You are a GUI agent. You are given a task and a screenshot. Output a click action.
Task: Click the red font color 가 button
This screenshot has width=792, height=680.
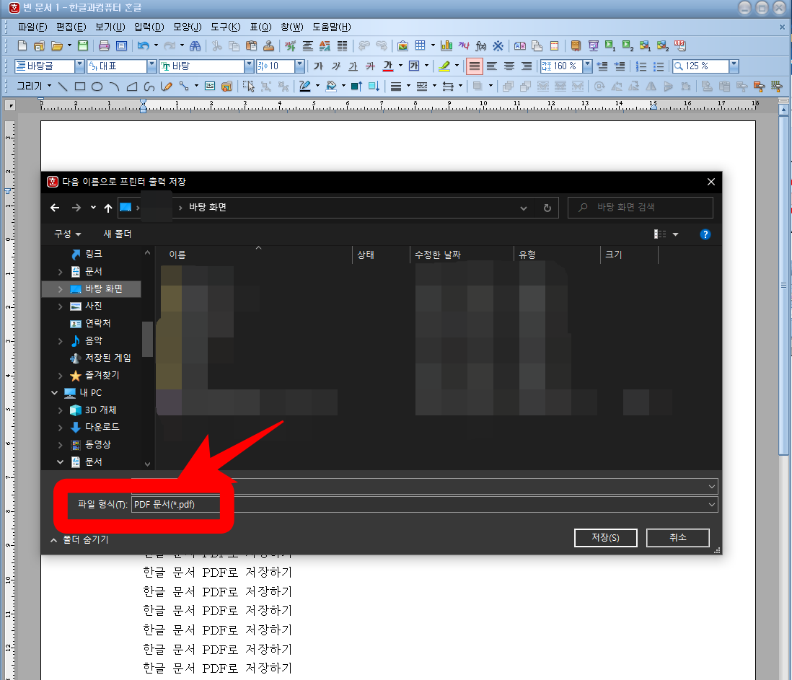click(388, 66)
